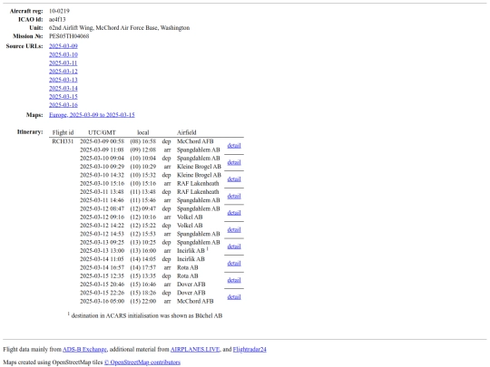Viewport: 490px width, 367px height.
Task: Click the 2025-03-15 20:46 UTC cell
Action: [103, 285]
